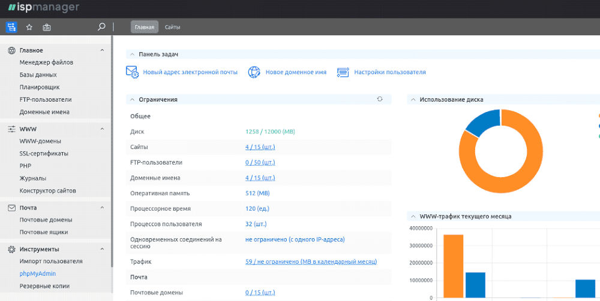Click the gear icon next to Инструменты

tap(12, 249)
